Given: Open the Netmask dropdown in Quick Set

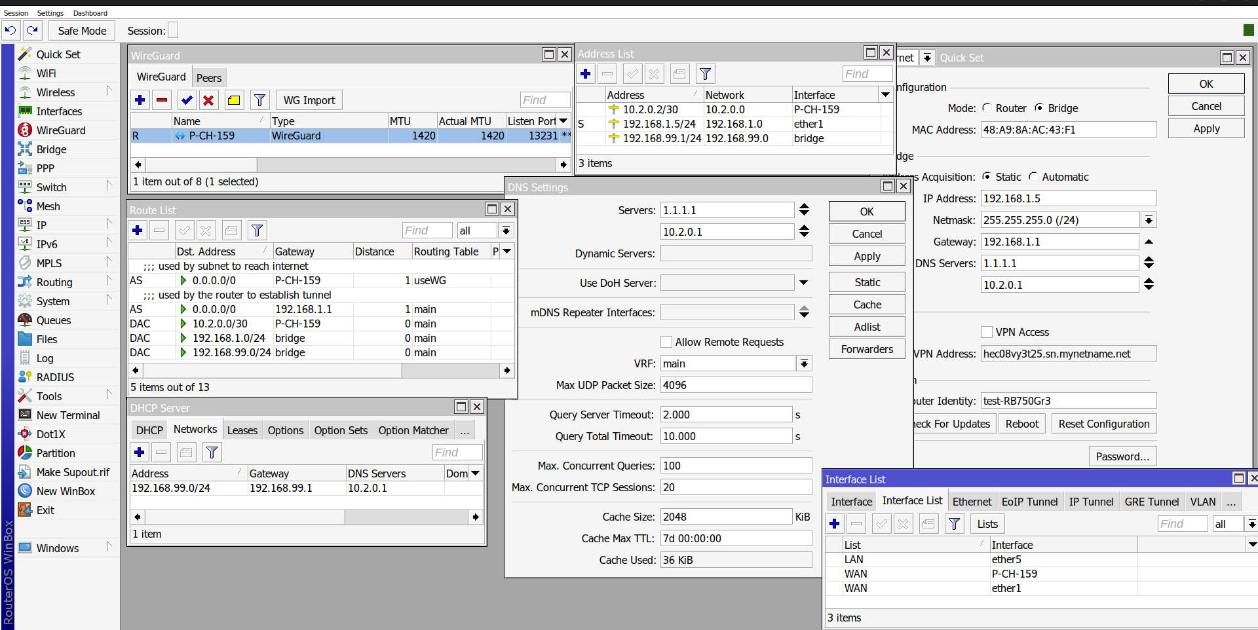Looking at the screenshot, I should (x=1149, y=220).
